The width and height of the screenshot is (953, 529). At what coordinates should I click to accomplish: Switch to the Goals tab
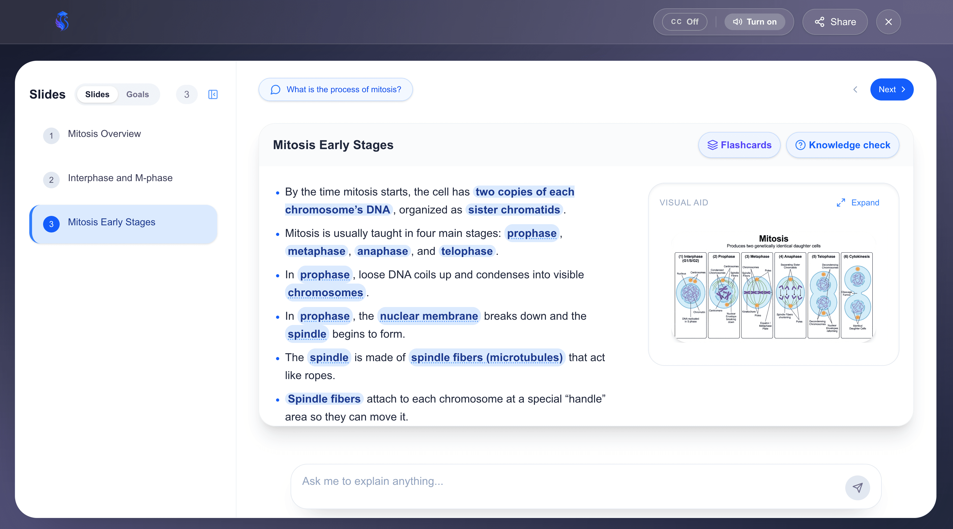tap(137, 94)
